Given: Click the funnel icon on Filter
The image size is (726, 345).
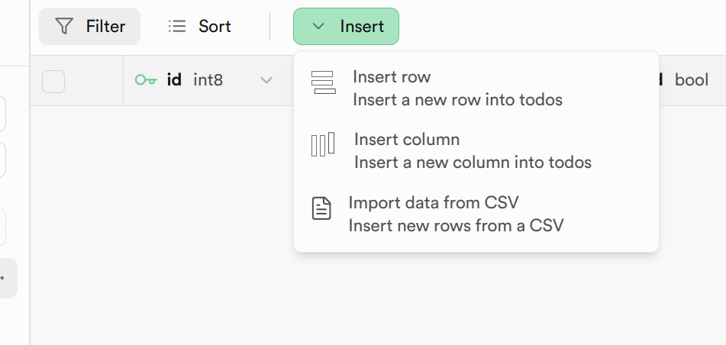Looking at the screenshot, I should (x=65, y=27).
